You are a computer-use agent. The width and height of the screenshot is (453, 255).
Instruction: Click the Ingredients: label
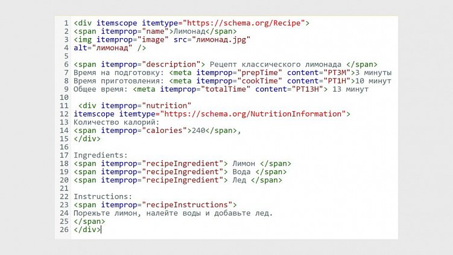(101, 155)
